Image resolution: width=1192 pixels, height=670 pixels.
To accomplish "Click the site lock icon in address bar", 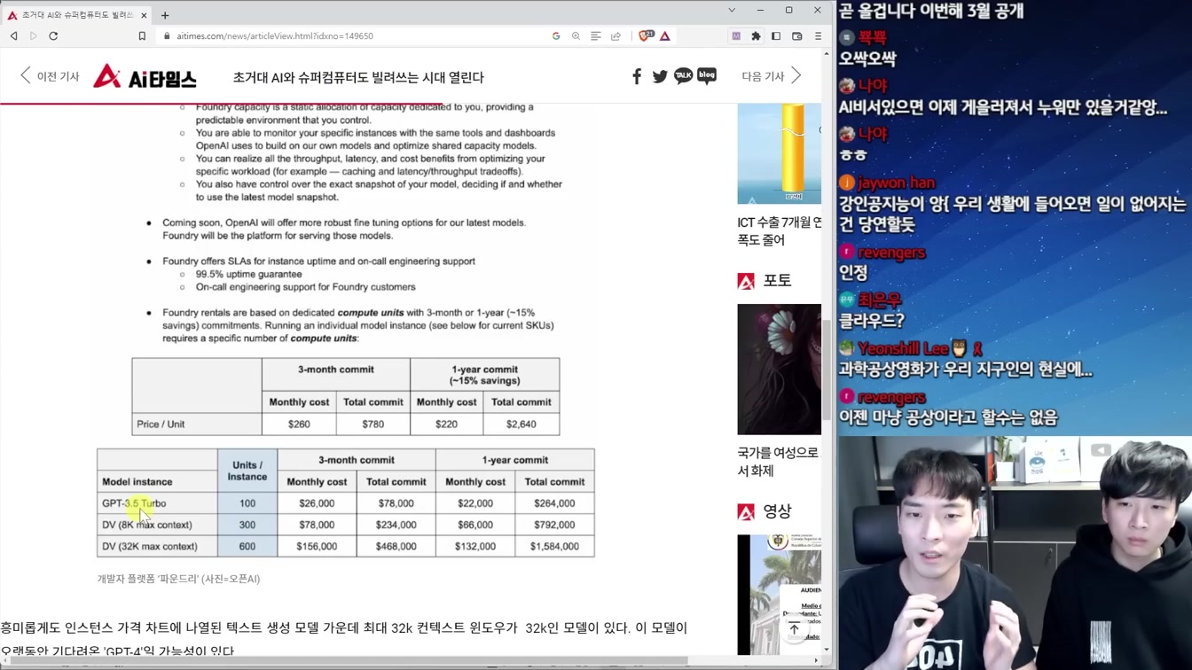I will (167, 36).
